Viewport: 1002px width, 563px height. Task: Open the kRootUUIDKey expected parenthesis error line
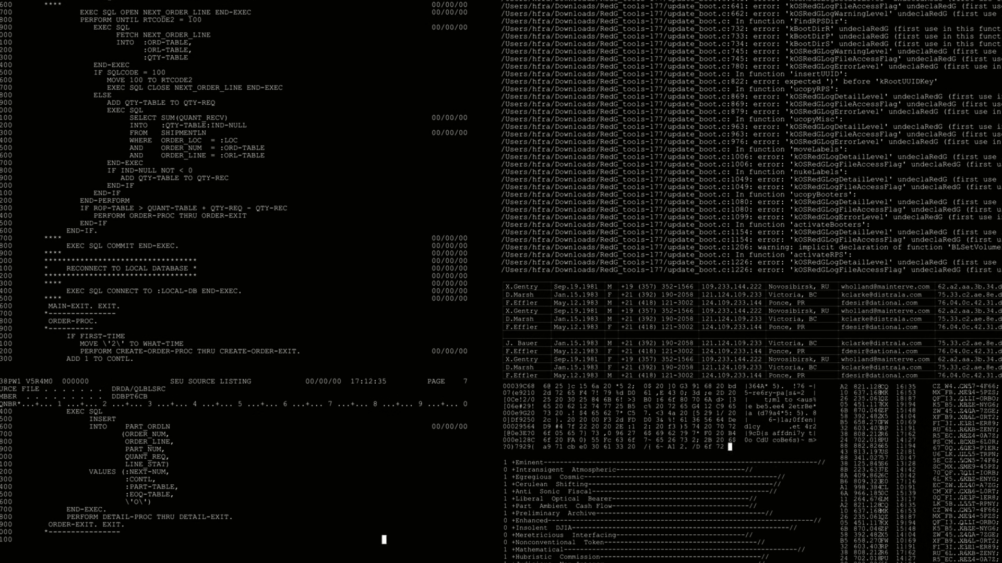click(719, 81)
